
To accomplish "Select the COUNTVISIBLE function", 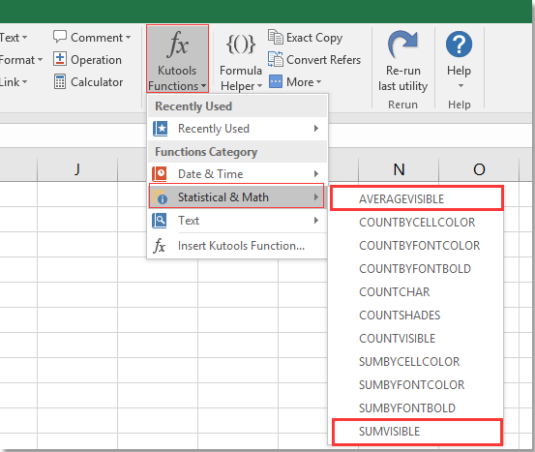I will click(x=416, y=339).
